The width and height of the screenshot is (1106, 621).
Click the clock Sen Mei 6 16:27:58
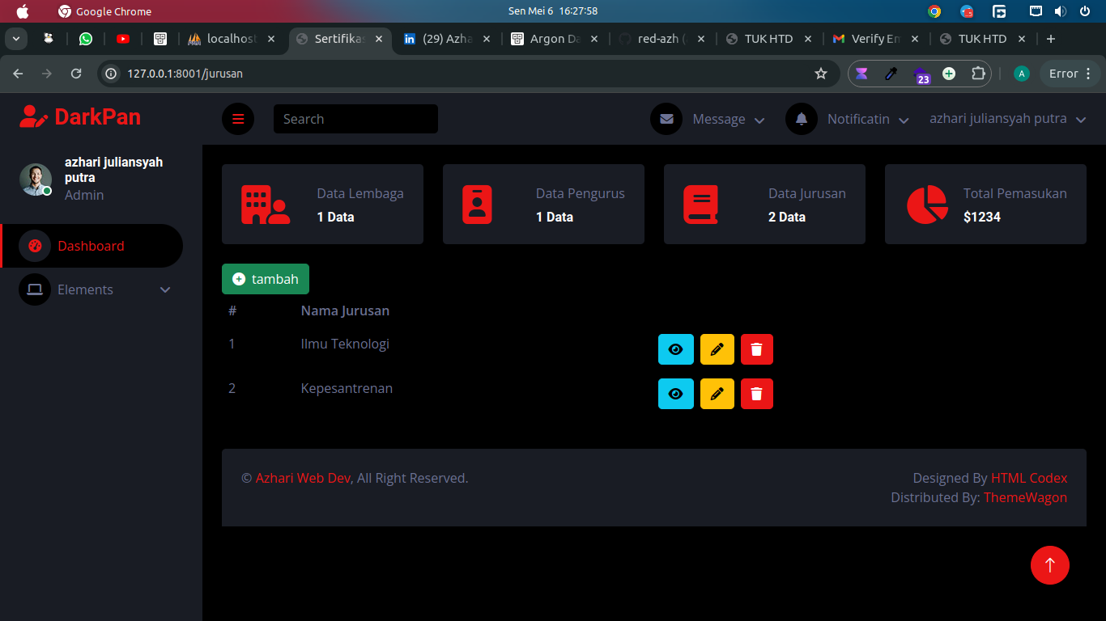[x=553, y=11]
